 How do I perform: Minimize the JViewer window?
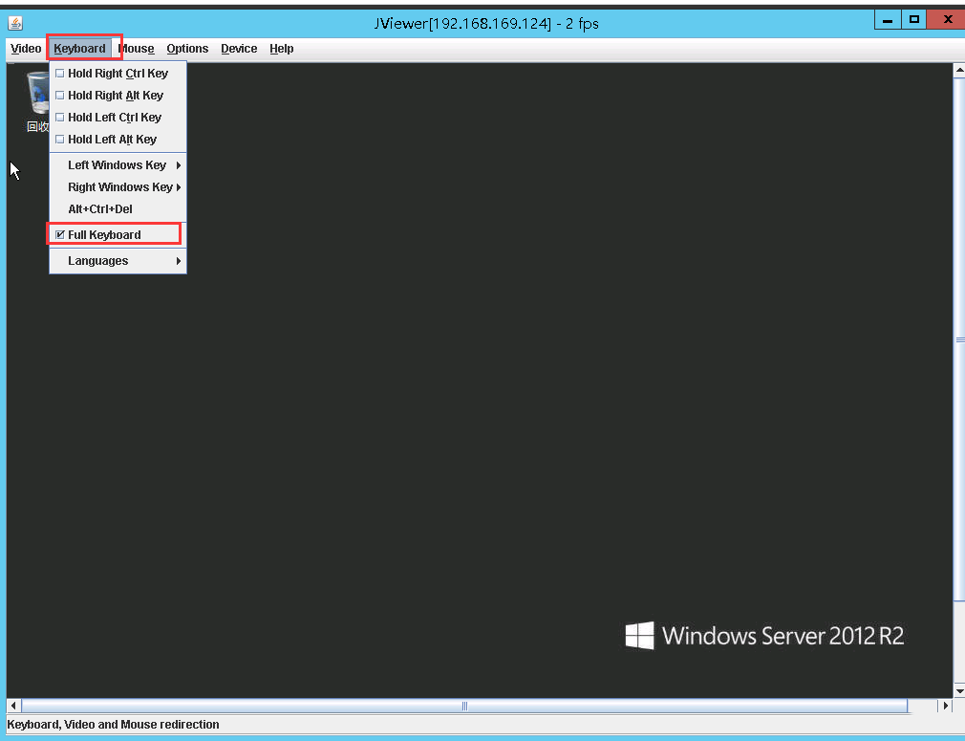click(x=888, y=20)
